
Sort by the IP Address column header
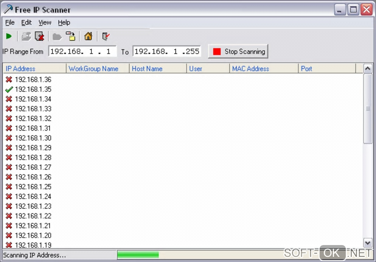[35, 69]
